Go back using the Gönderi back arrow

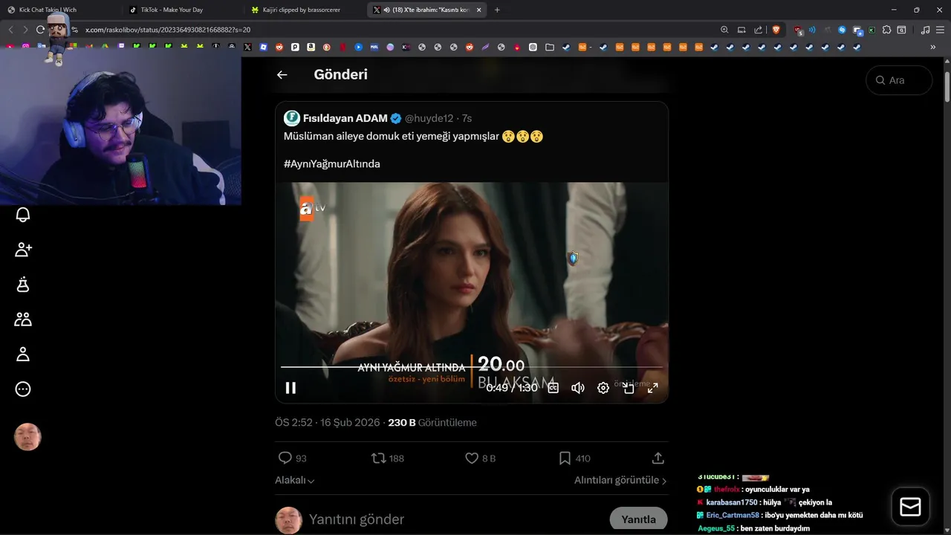(282, 74)
